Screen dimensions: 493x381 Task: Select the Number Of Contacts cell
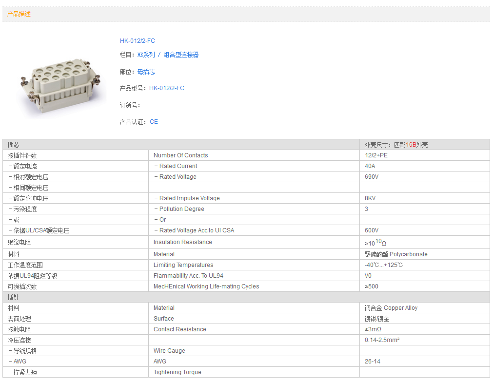coord(180,155)
